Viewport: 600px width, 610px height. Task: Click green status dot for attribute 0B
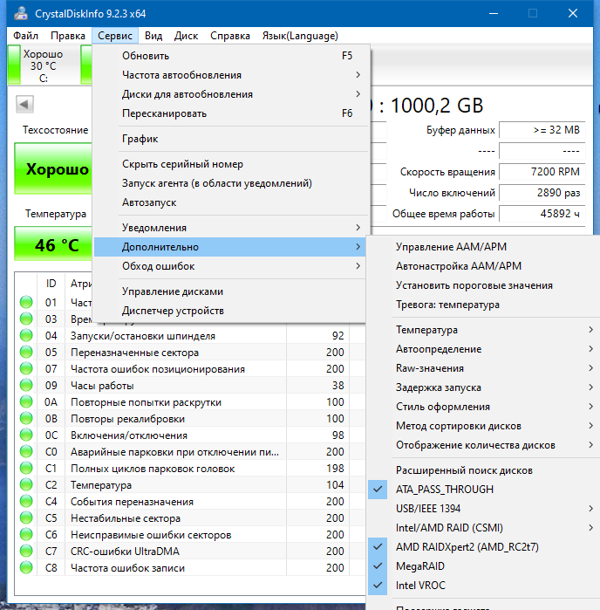coord(26,418)
